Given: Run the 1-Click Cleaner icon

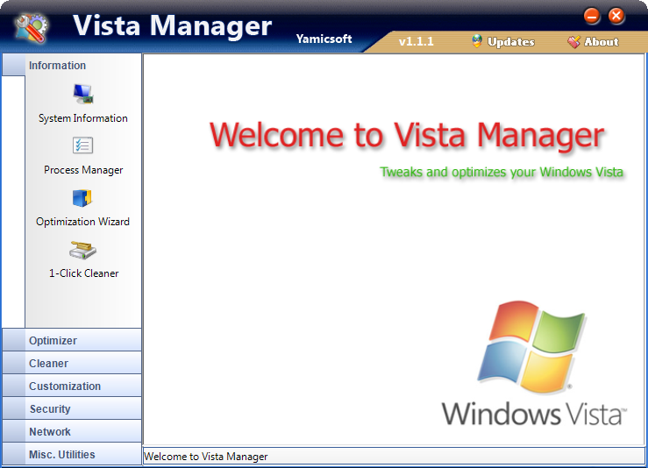Looking at the screenshot, I should (x=83, y=251).
